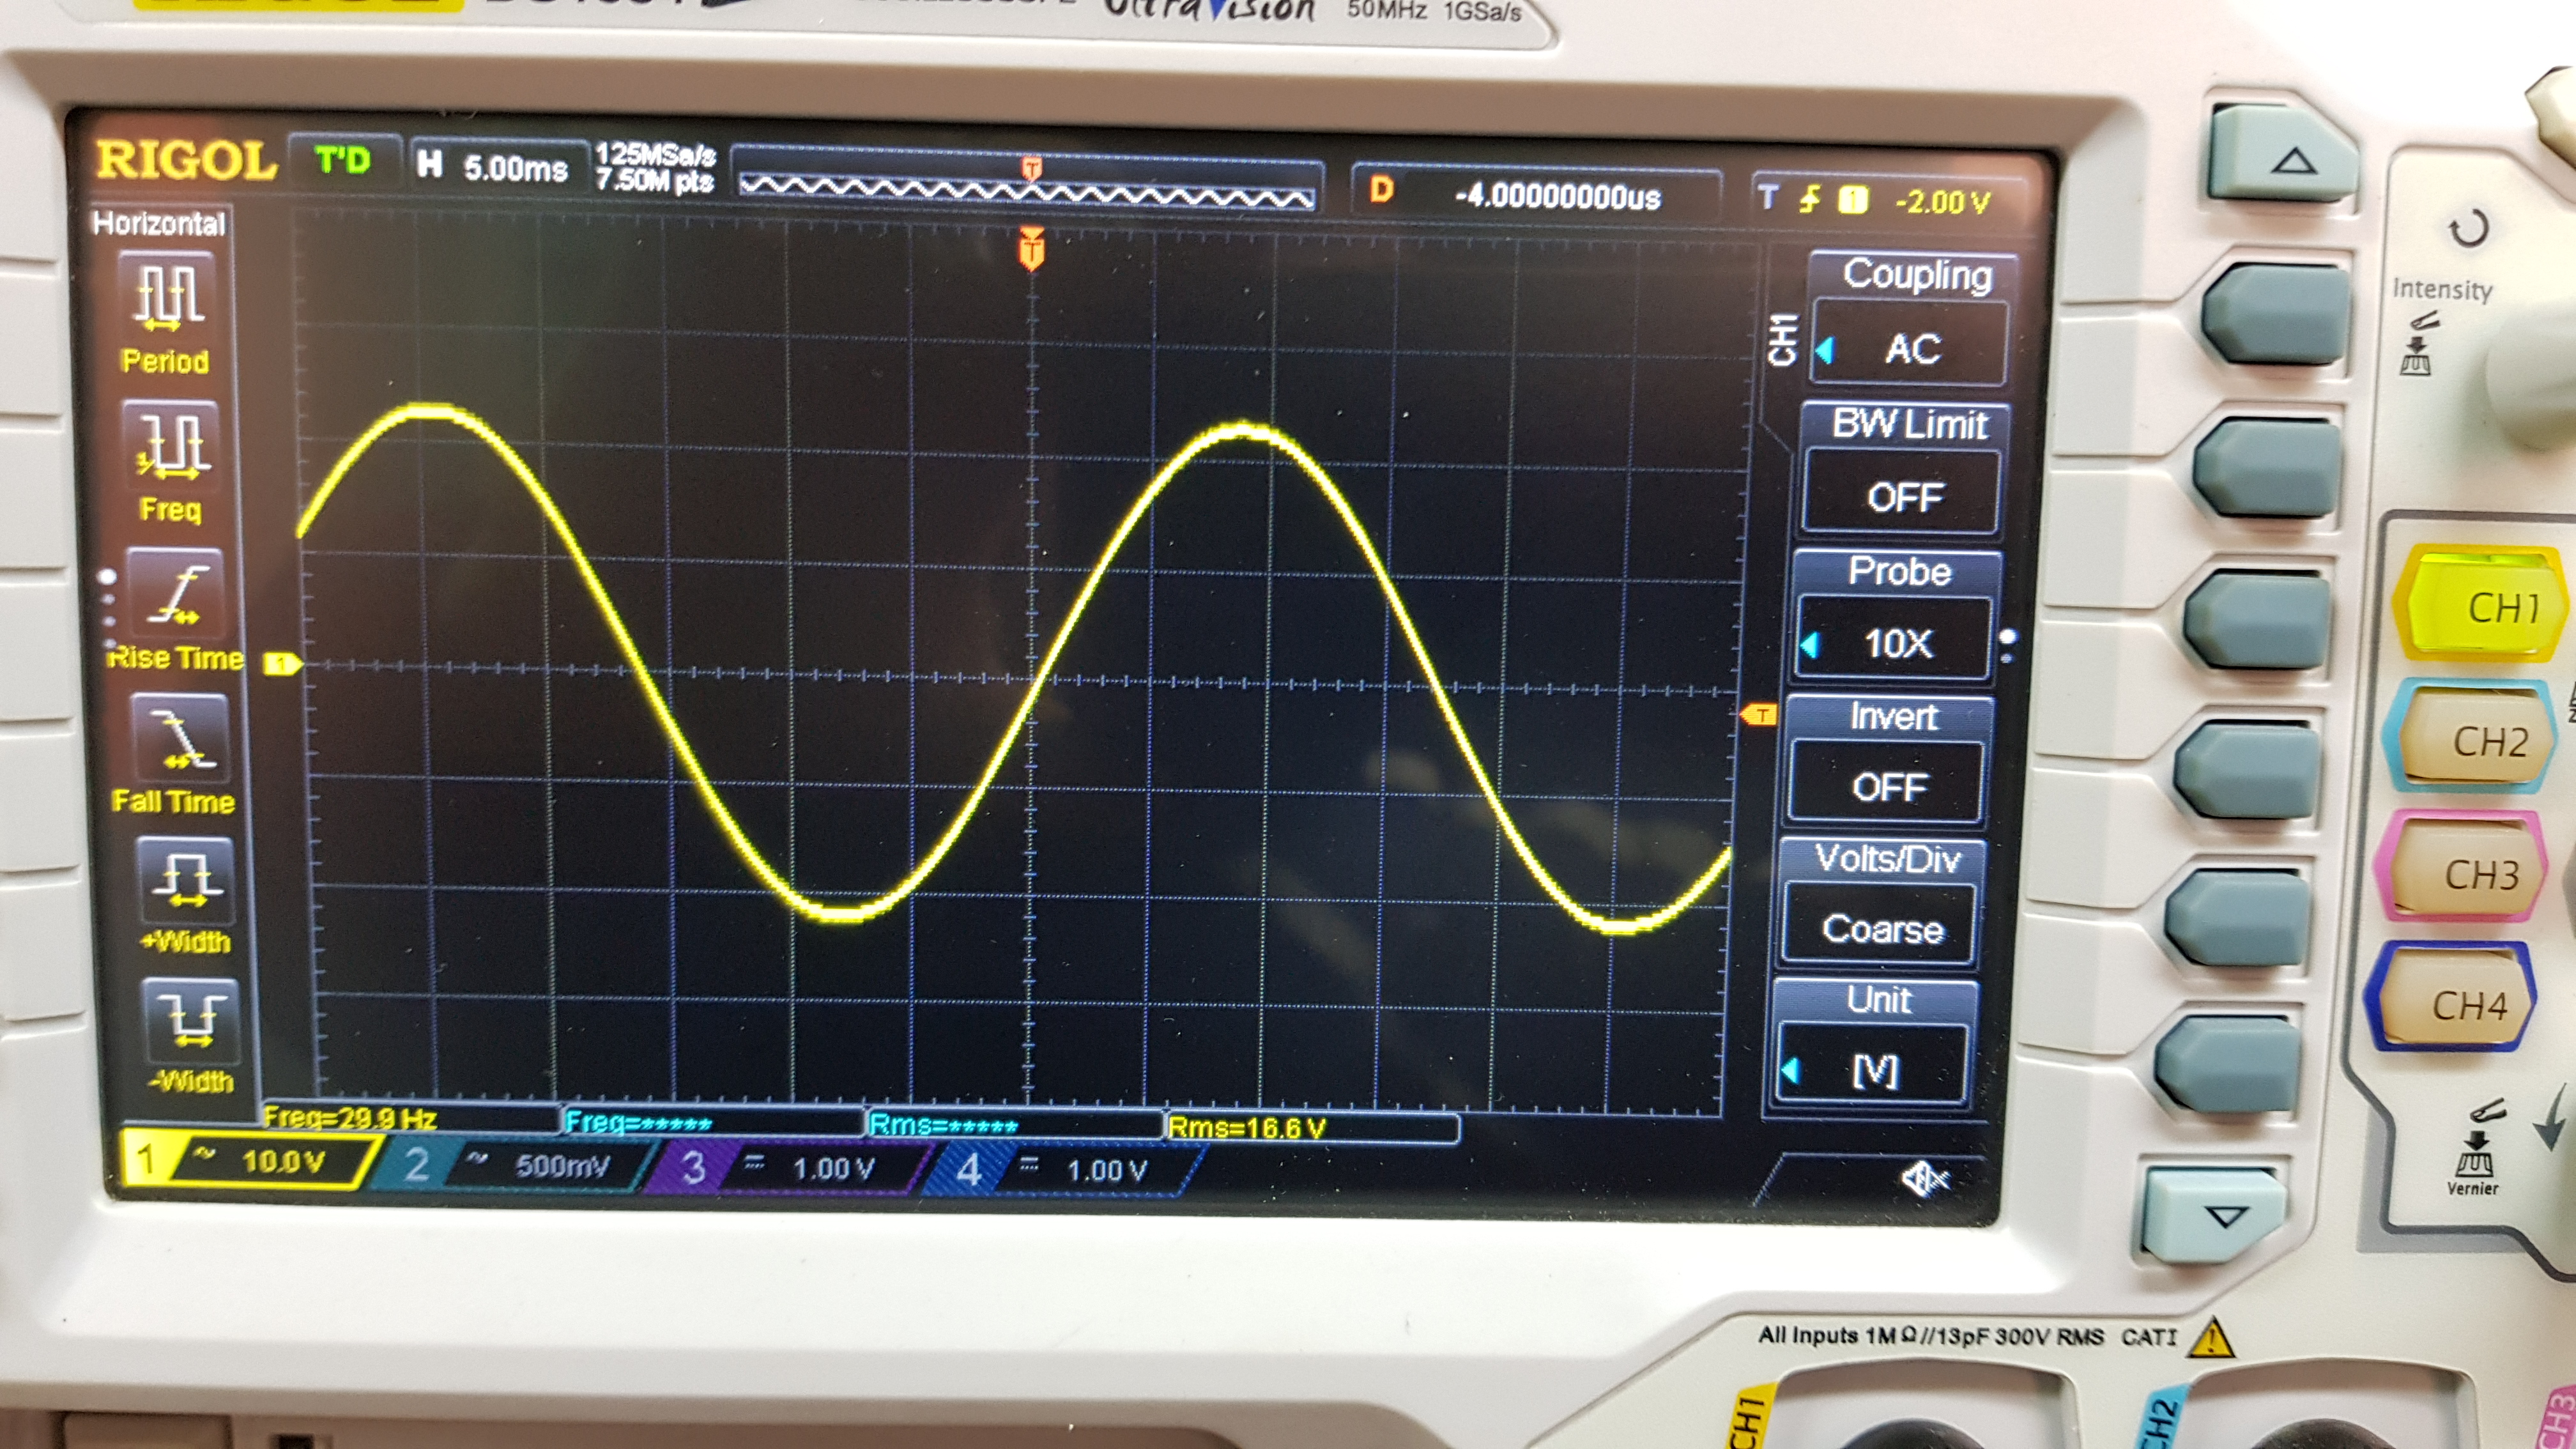
Task: Push the softkey beside BW Limit
Action: (x=2267, y=468)
